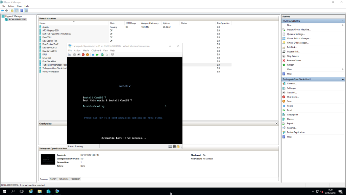Screen dimensions: 346x195
Task: Click red Shut Down icon in VM toolbar
Action: click(x=83, y=55)
